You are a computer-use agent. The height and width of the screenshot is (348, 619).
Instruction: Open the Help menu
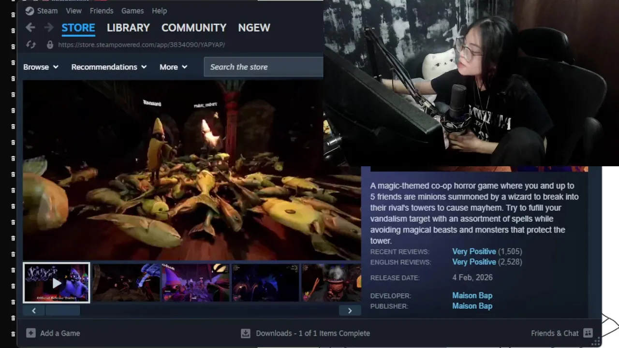point(159,11)
